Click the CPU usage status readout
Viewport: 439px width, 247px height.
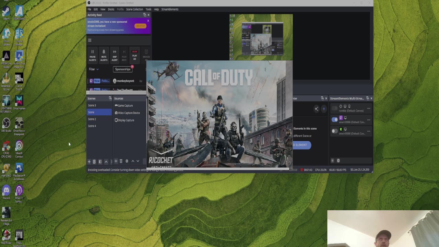(320, 170)
